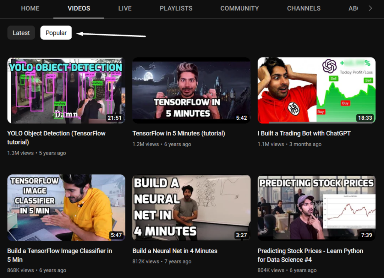Switch to the LIVE tab

125,8
